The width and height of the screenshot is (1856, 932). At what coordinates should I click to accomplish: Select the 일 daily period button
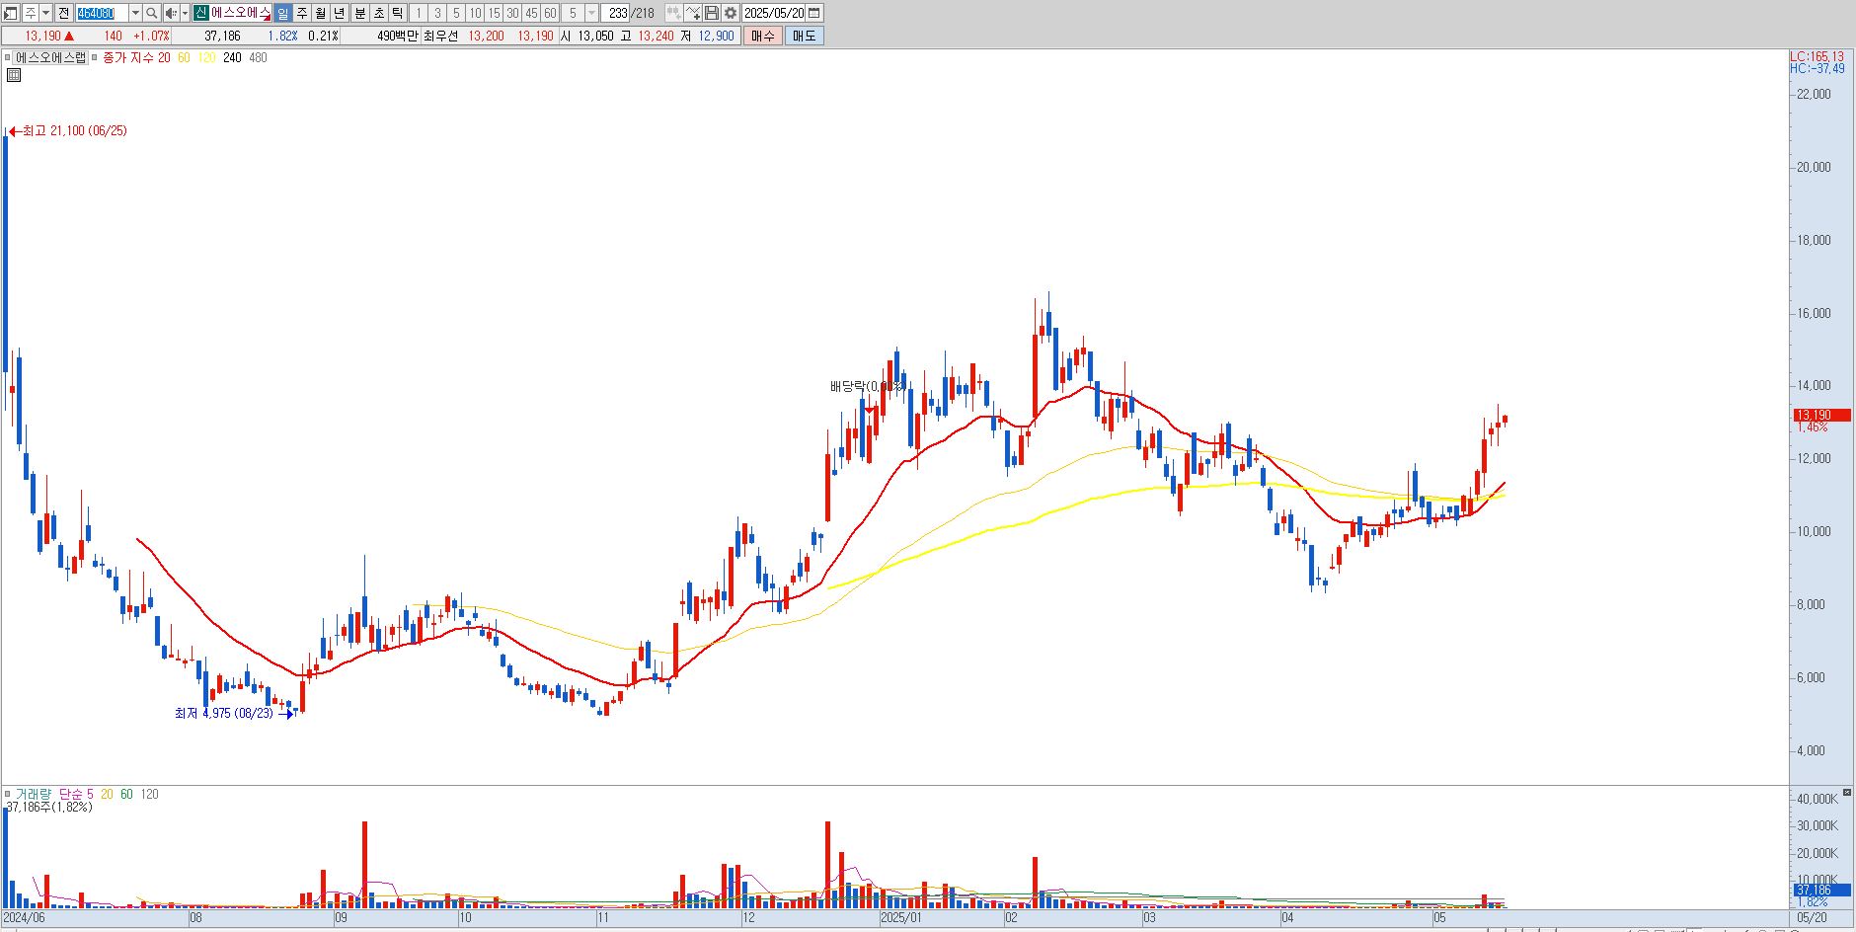click(x=282, y=13)
